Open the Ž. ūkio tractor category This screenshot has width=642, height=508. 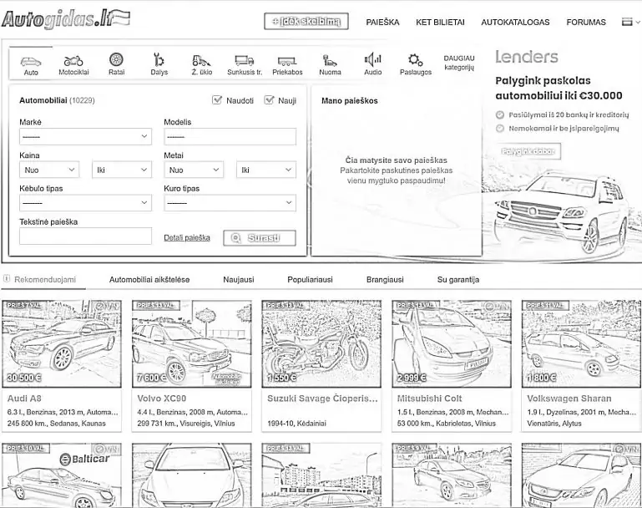201,61
